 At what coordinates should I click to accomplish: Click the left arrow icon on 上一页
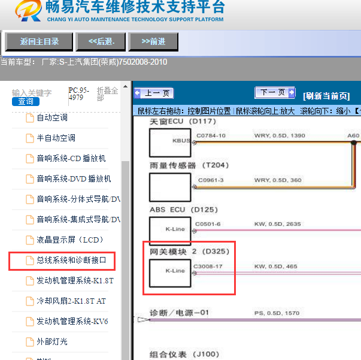tap(138, 93)
